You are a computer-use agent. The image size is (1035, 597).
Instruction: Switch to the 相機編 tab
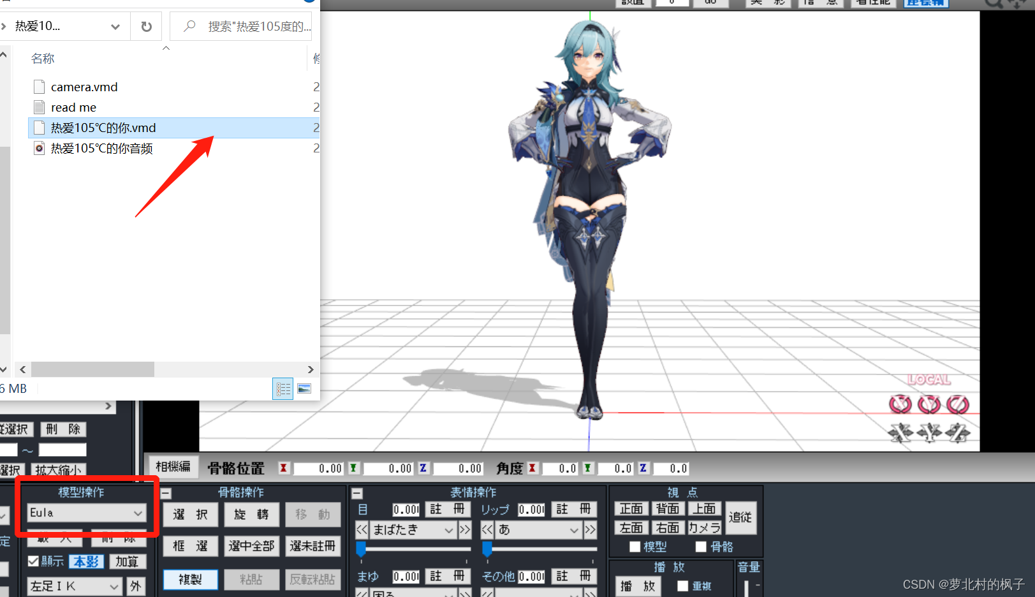173,467
